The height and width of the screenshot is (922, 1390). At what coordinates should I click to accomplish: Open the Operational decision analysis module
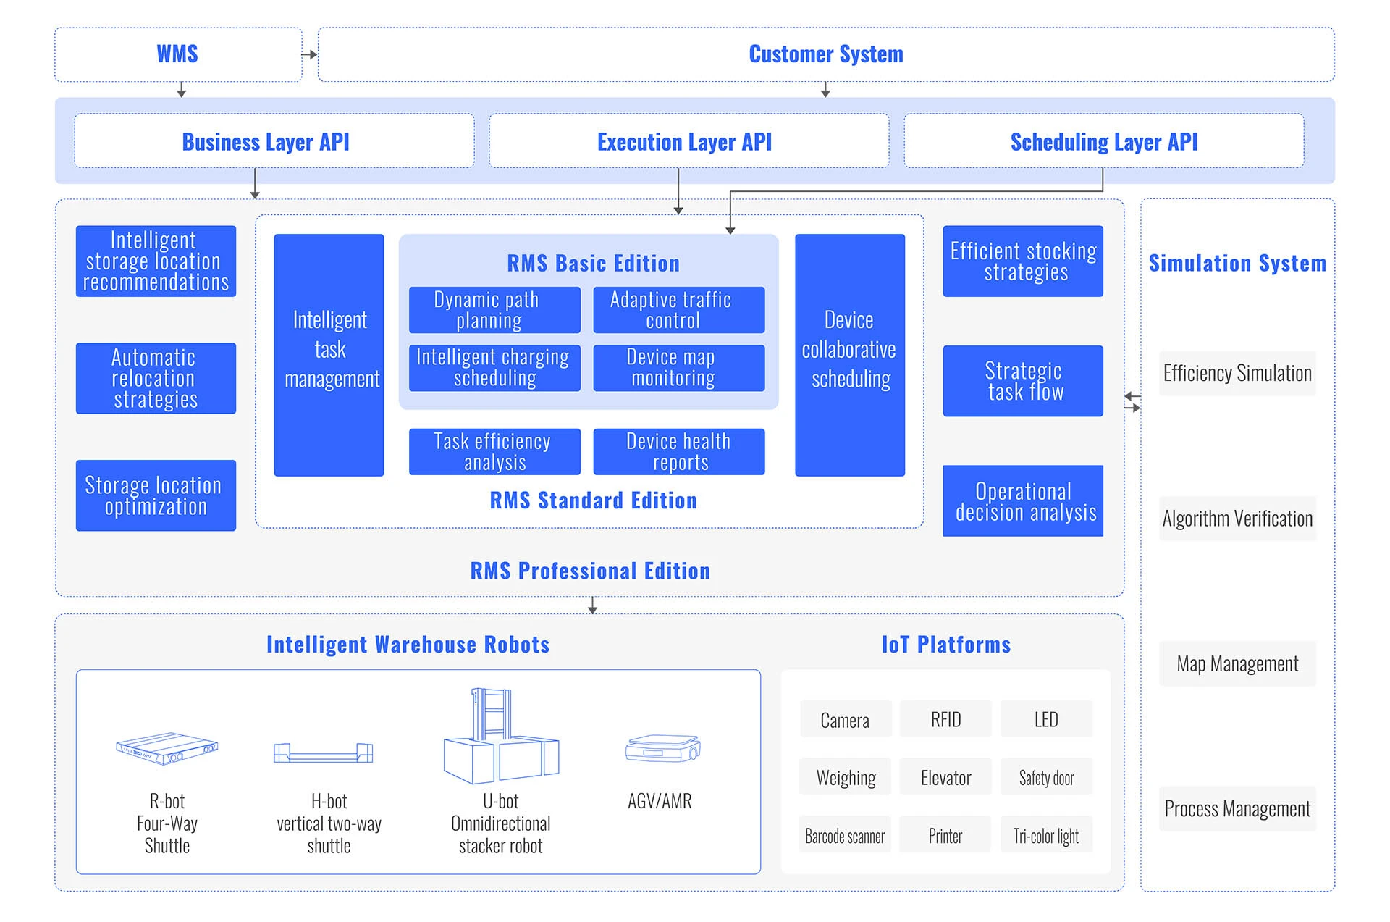(1022, 500)
